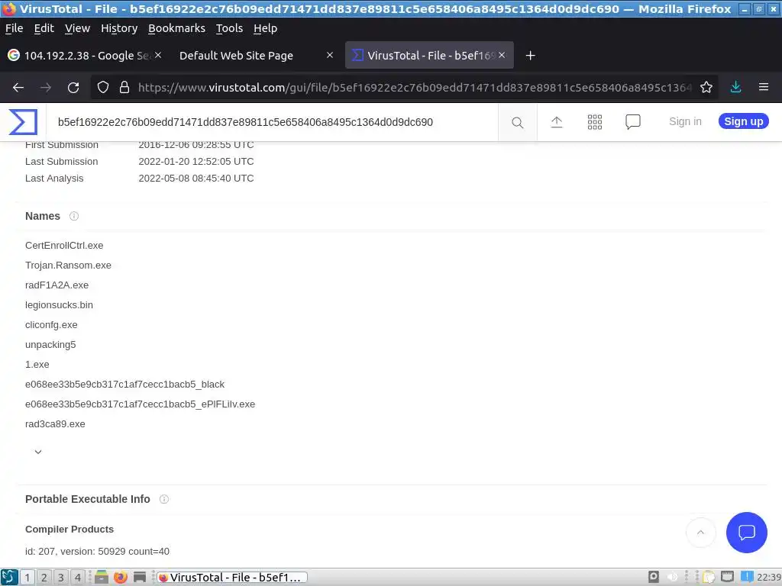Screen dimensions: 782x586
Task: Open the Firefox hamburger menu
Action: click(764, 87)
